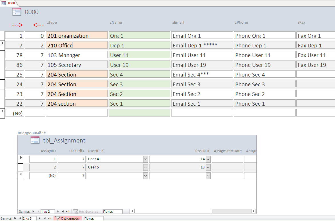Go to first record in main form
Viewport: 335px width, 221px height.
pos(15,218)
